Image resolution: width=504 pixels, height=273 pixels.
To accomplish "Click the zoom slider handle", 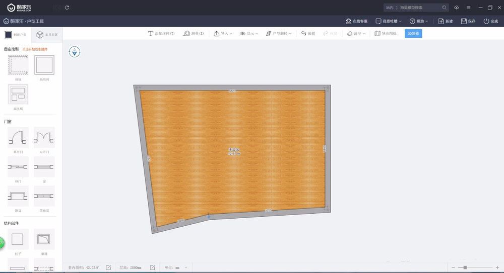I will pyautogui.click(x=465, y=267).
